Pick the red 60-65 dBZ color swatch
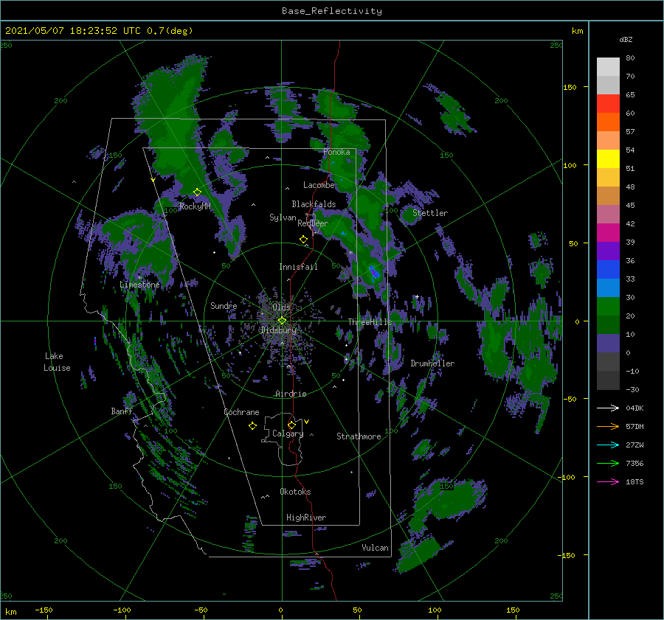Screen dimensions: 664x620 (608, 104)
